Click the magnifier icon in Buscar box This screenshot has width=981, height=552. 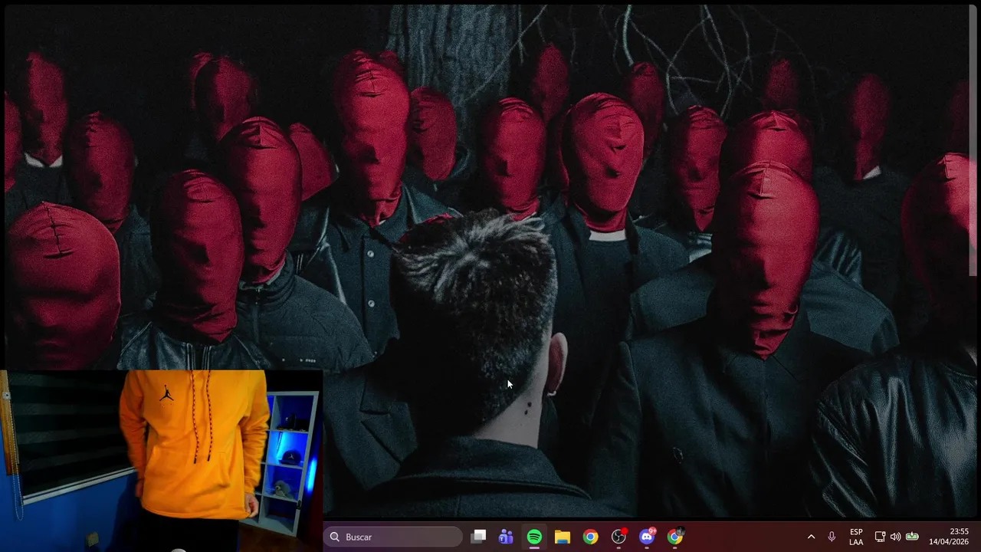[x=334, y=537]
